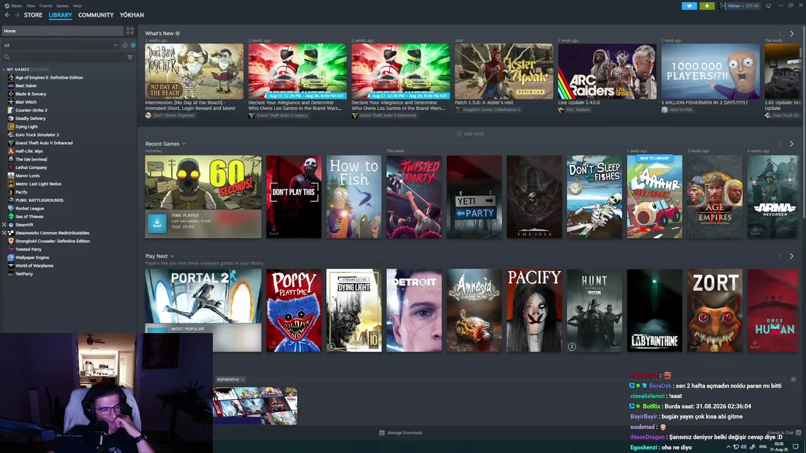Click Manage Downloads link
The image size is (806, 453).
(405, 433)
